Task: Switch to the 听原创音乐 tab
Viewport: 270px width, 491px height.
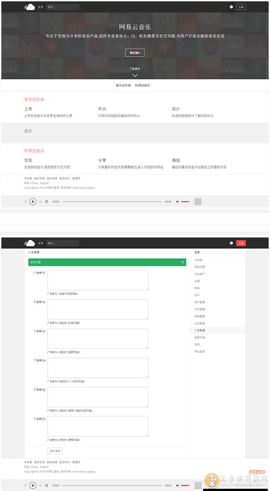Action: pos(143,85)
